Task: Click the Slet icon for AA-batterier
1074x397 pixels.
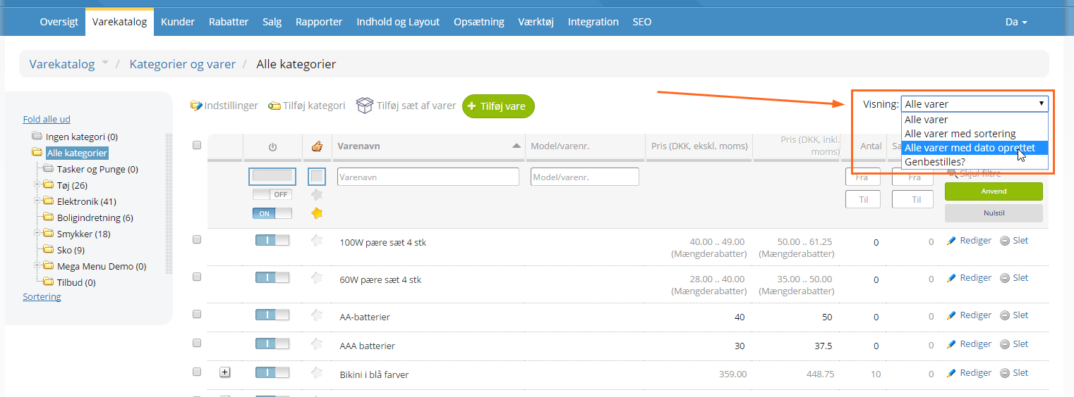Action: (1005, 315)
